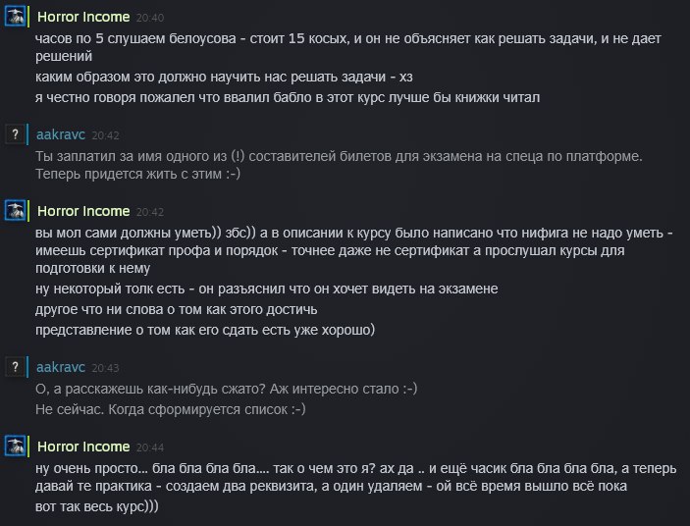This screenshot has height=526, width=690.
Task: Select the message 'Ты заплатил за имя одного'
Action: click(339, 165)
